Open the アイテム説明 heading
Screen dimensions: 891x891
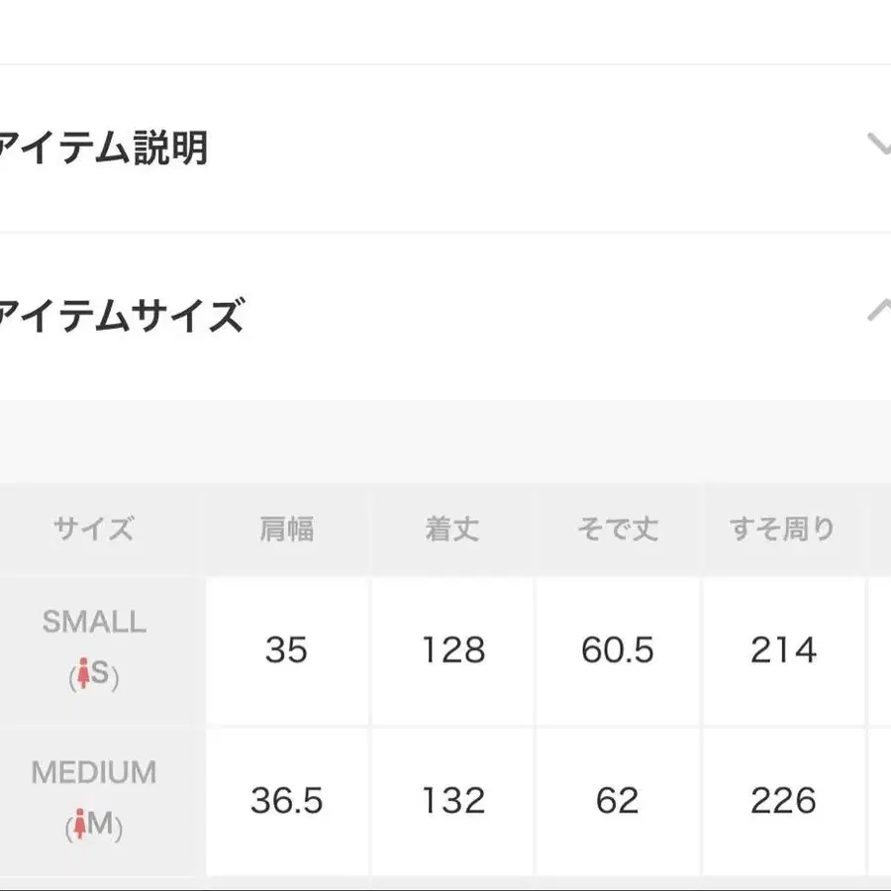tap(103, 148)
